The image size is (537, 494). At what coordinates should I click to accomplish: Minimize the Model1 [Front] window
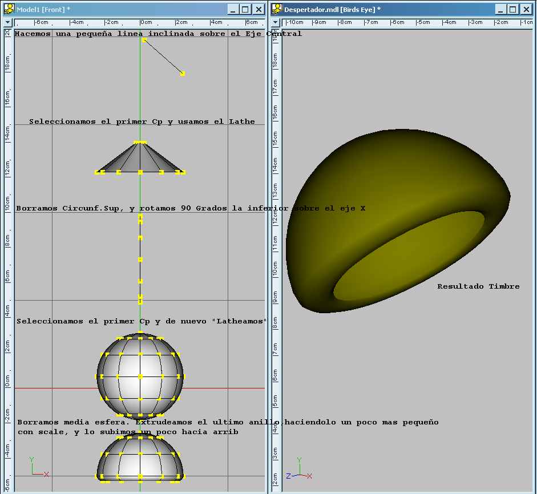click(x=233, y=9)
